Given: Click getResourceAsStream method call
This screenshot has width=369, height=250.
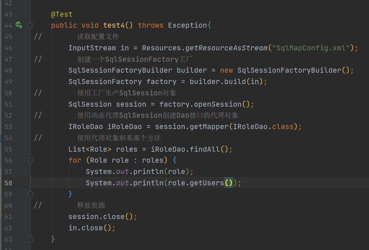Looking at the screenshot, I should coord(226,48).
